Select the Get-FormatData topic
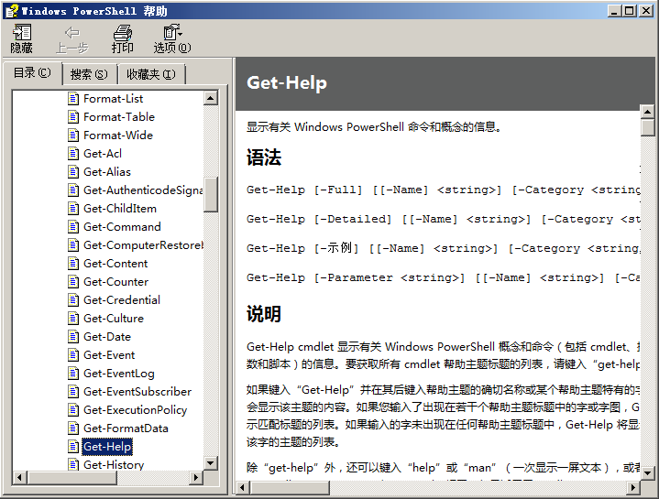The height and width of the screenshot is (499, 659). [126, 428]
